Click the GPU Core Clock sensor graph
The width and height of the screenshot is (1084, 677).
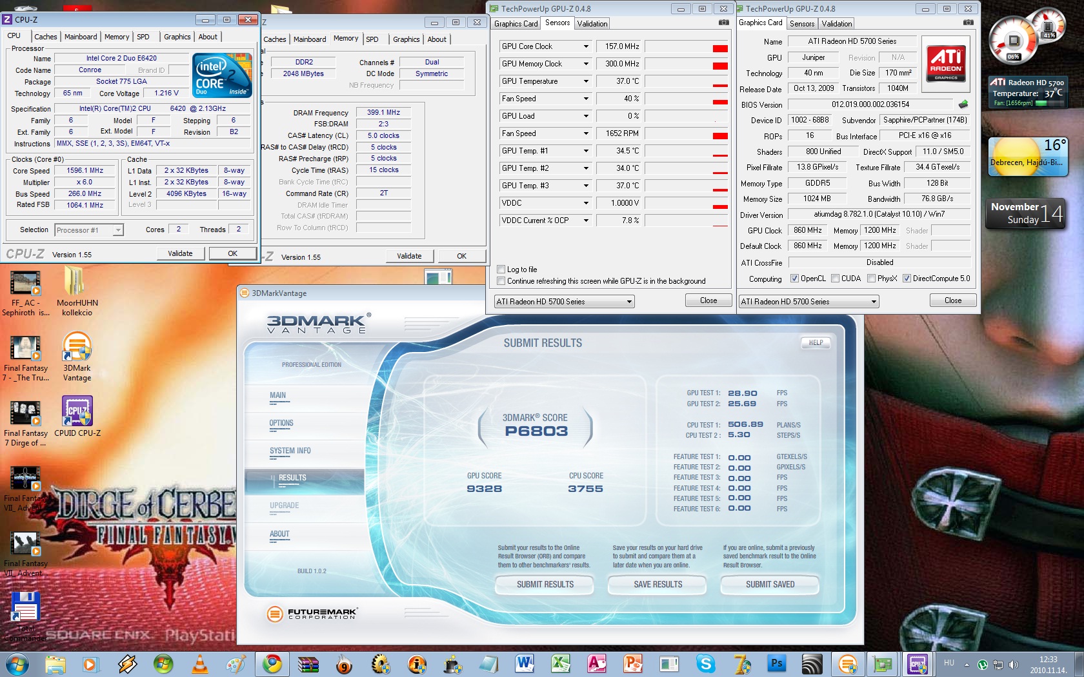[687, 46]
